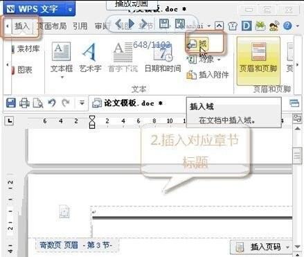This screenshot has height=257, width=304.
Task: Click the vertical scrollbar down arrow
Action: click(x=297, y=247)
